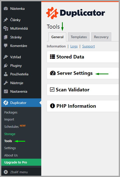Open Nastavenia in the admin menu
The height and width of the screenshot is (177, 120).
(21, 91)
